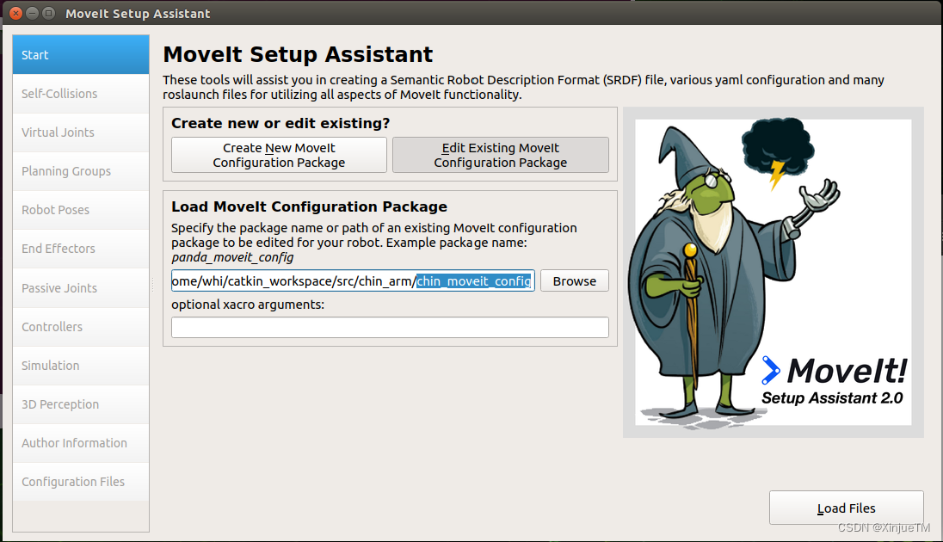Go to the Simulation step
The width and height of the screenshot is (943, 542).
(81, 366)
